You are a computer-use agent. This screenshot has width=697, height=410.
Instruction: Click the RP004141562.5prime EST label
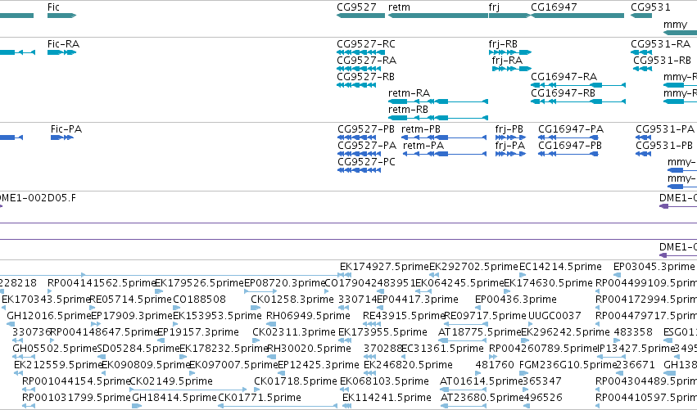pos(102,283)
